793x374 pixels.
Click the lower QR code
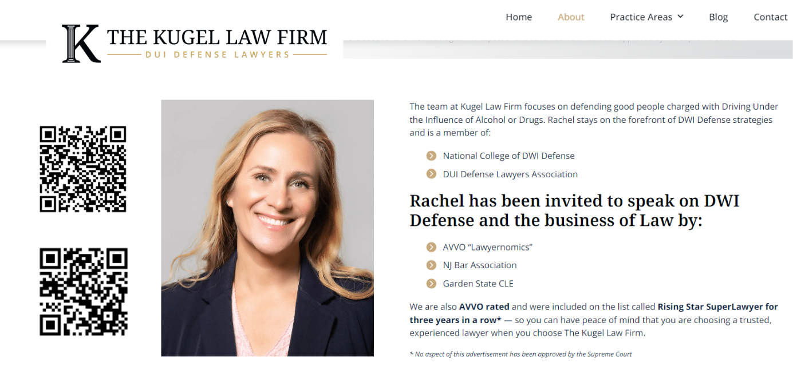[x=84, y=292]
